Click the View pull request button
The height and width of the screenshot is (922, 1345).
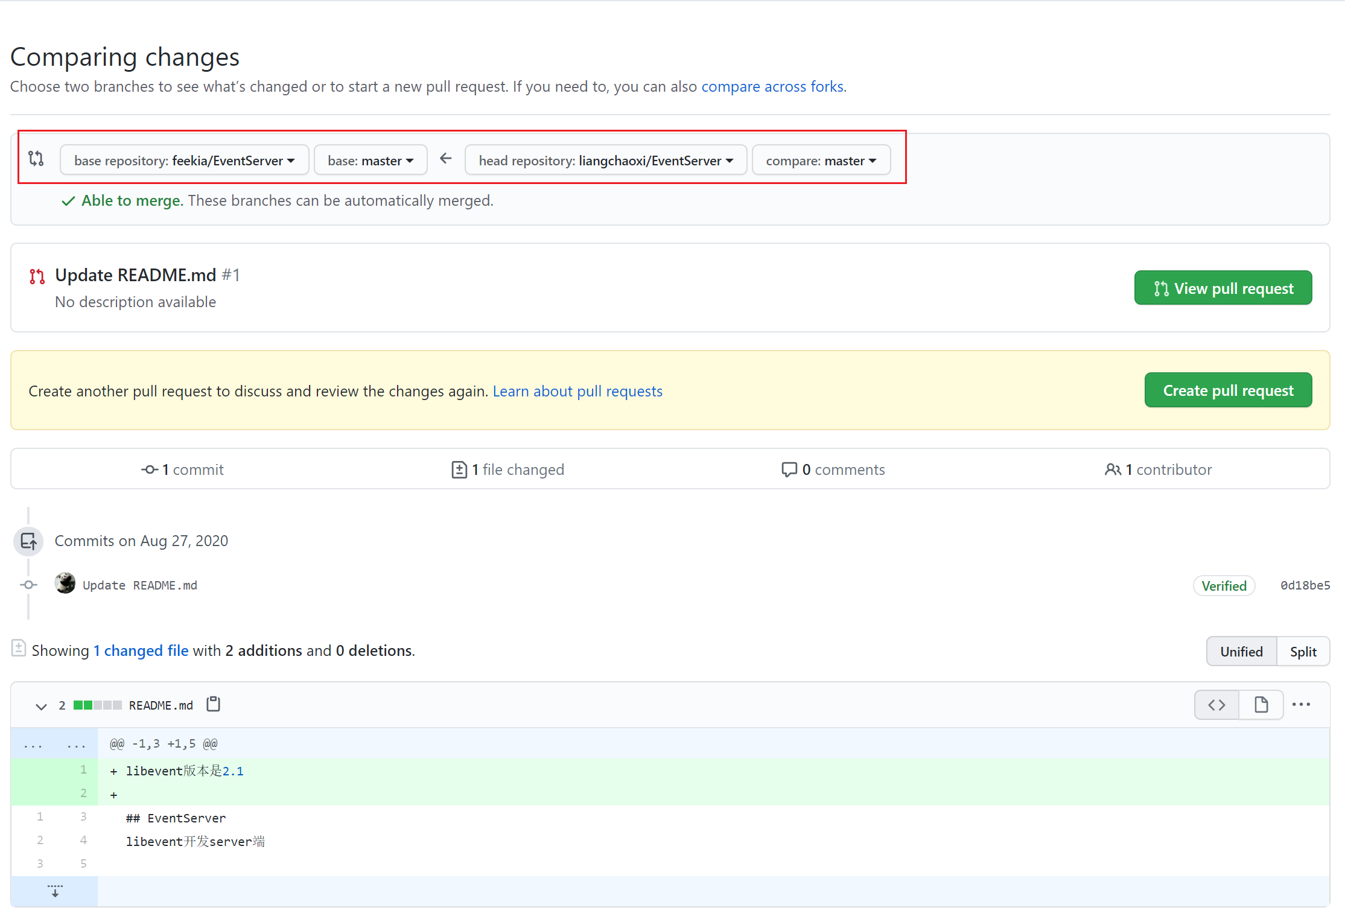click(1223, 288)
